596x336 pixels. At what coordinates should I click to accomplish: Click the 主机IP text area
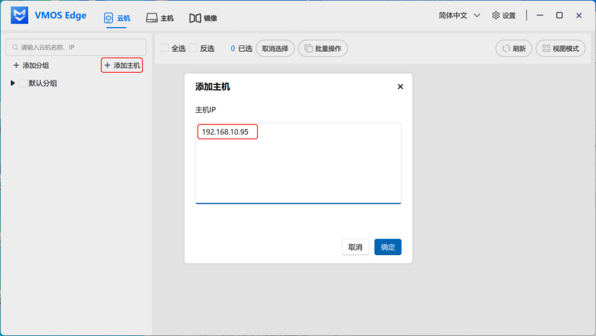[x=298, y=169]
